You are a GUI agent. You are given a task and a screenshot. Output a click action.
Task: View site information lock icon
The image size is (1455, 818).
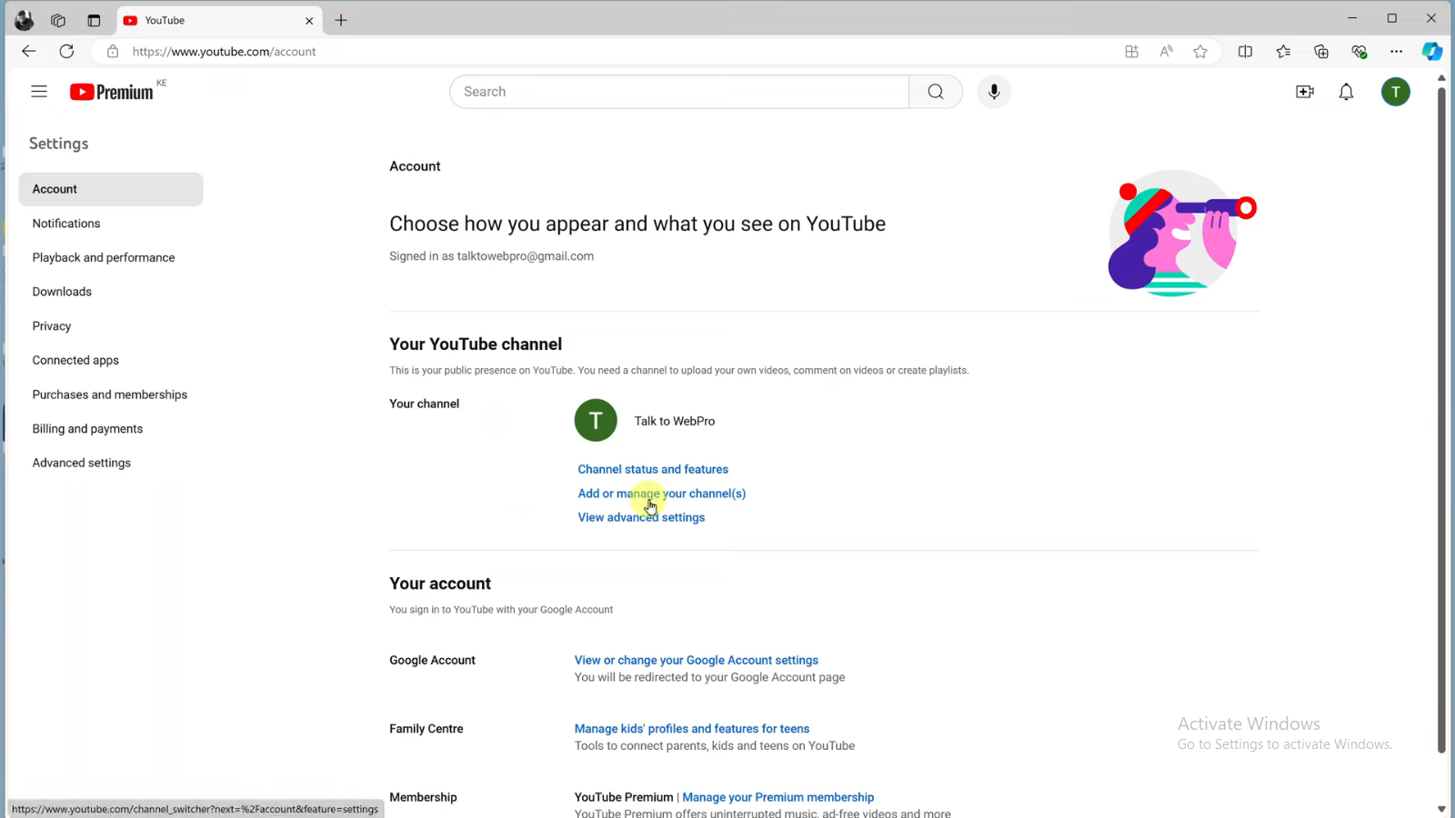coord(113,52)
